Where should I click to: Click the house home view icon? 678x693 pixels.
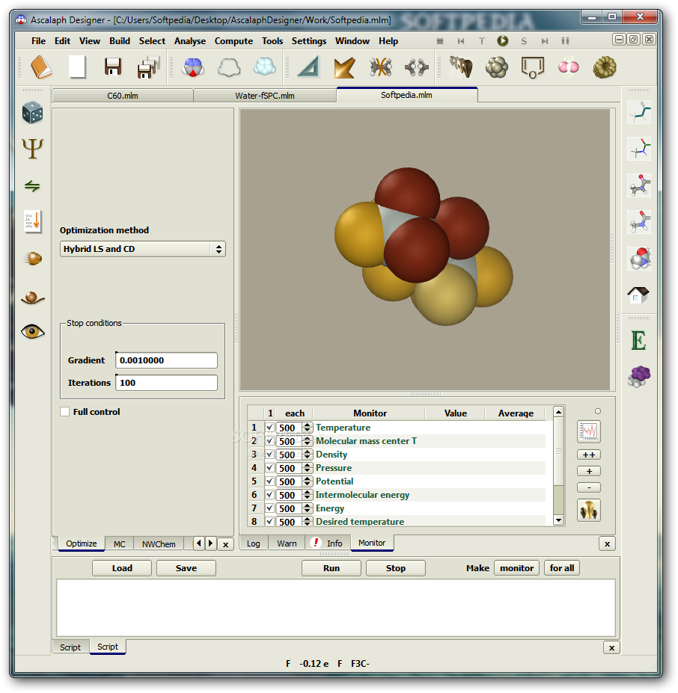tap(638, 295)
